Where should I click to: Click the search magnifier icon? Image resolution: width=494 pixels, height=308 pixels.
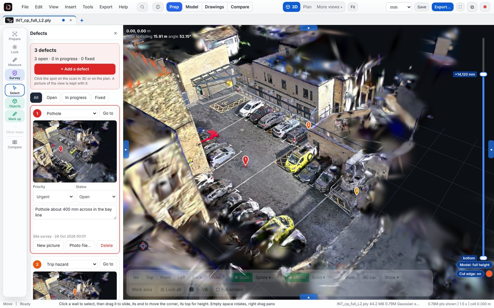(142, 7)
